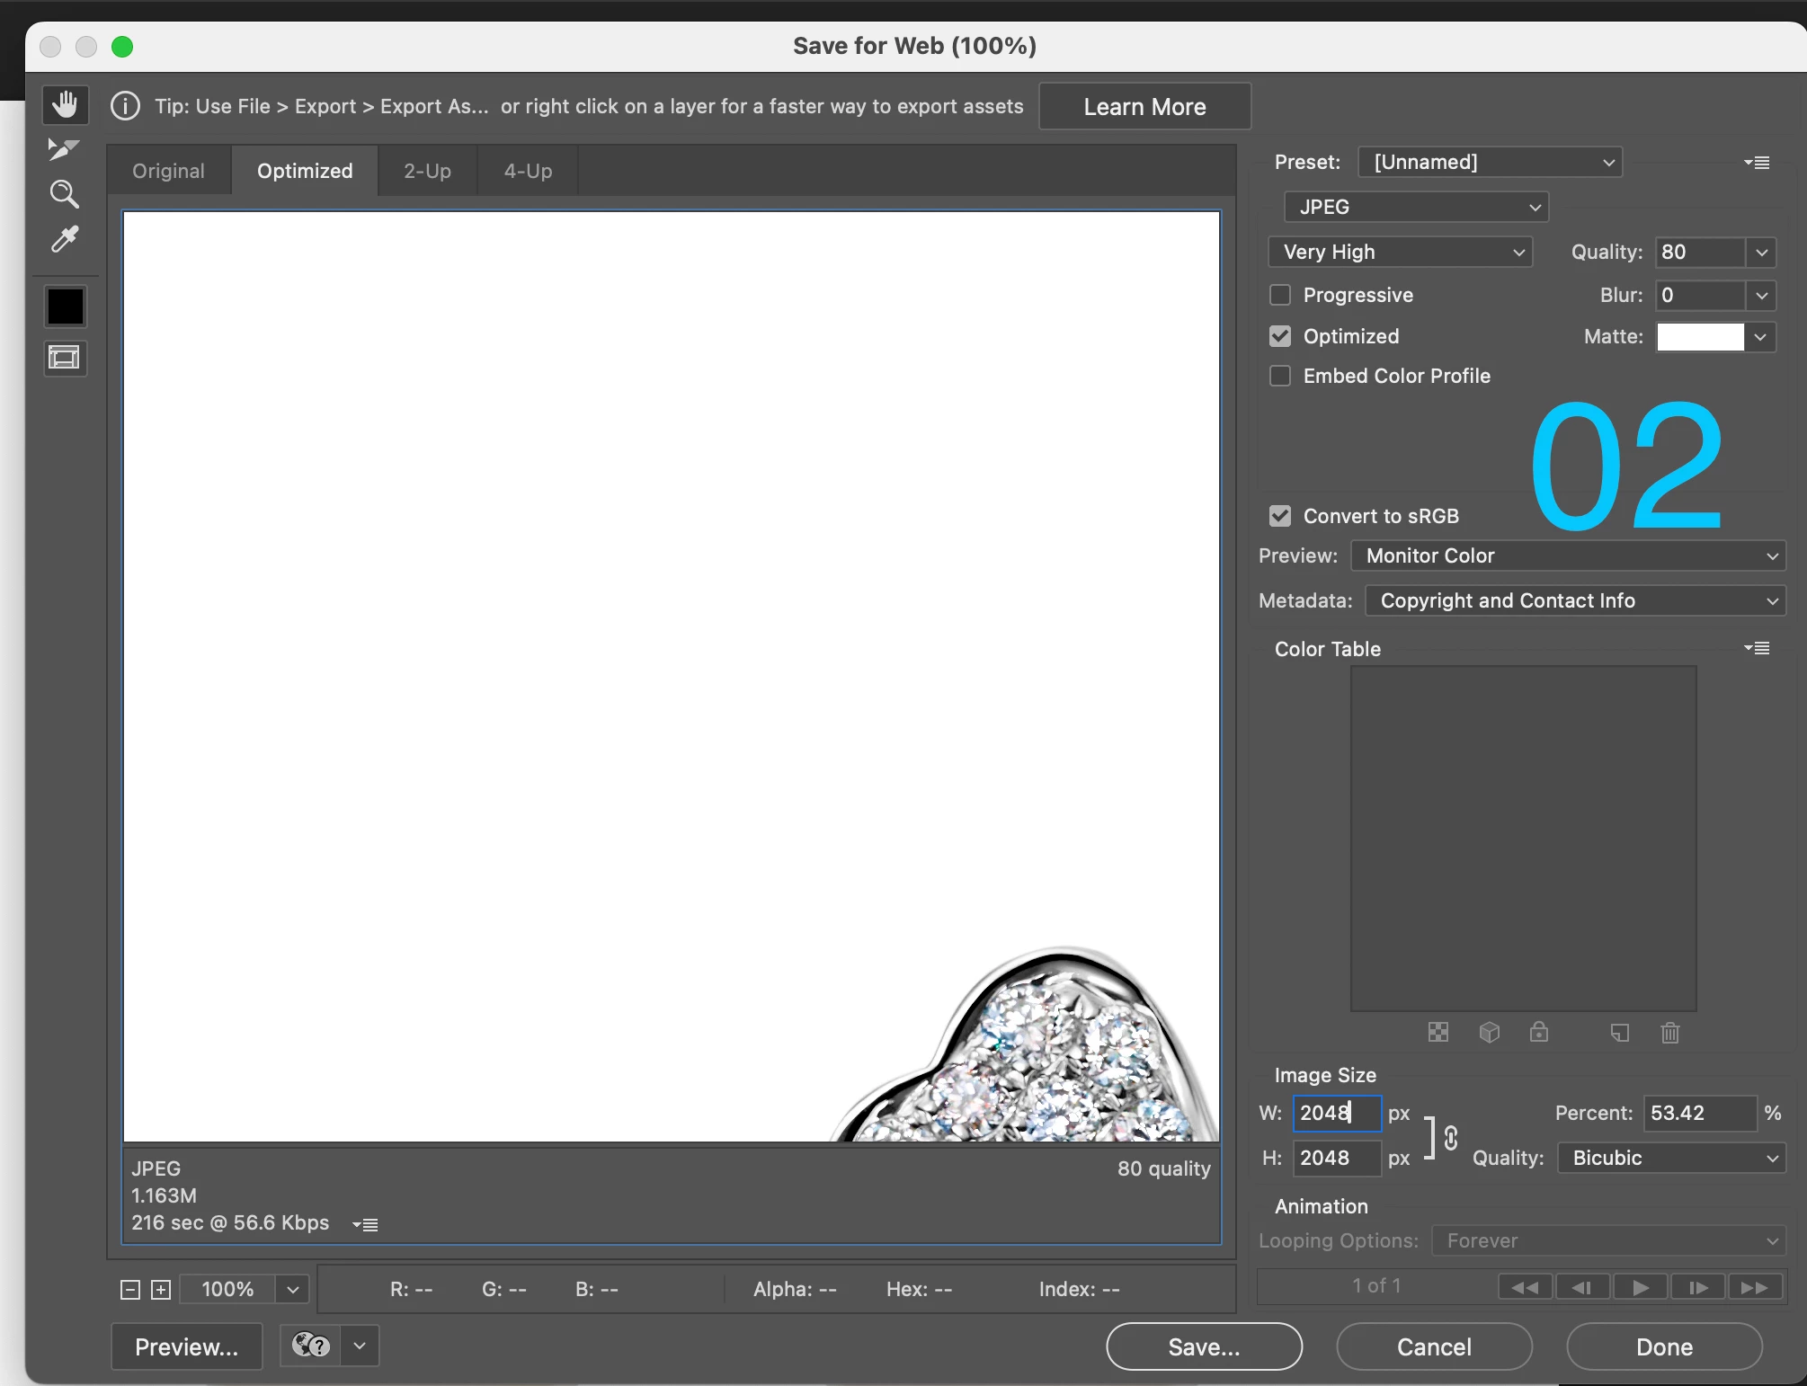
Task: Select the Zoom tool
Action: pos(64,194)
